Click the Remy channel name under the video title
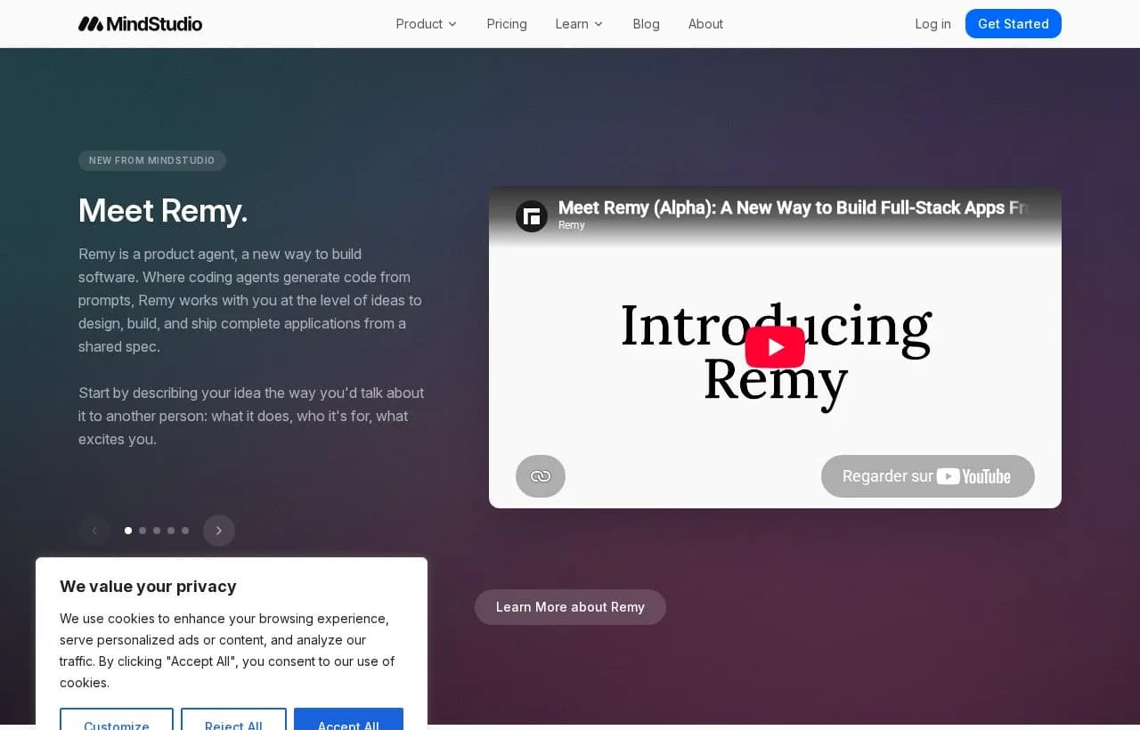The height and width of the screenshot is (730, 1140). pyautogui.click(x=572, y=225)
